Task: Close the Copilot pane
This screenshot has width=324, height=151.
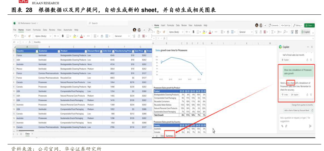Action: coord(312,47)
